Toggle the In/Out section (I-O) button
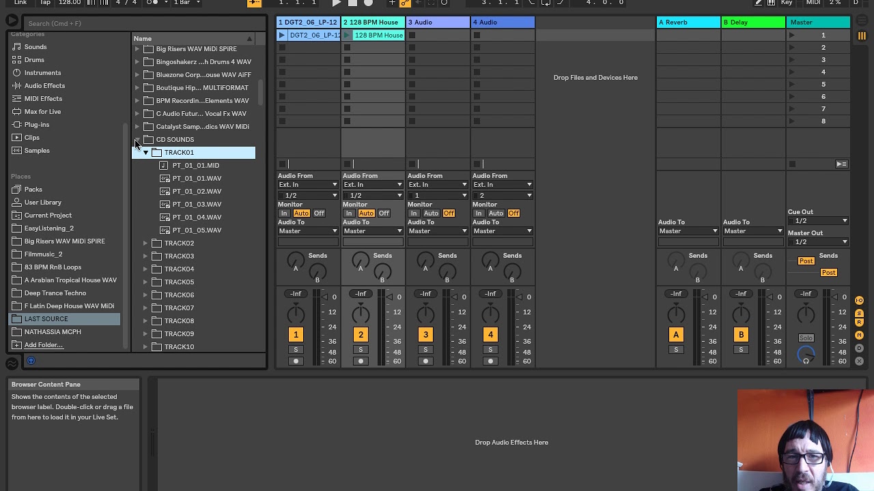Image resolution: width=874 pixels, height=491 pixels. pos(859,301)
